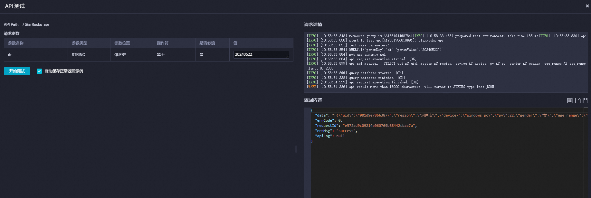Click the 是否必填 column header
This screenshot has width=591, height=198.
207,43
